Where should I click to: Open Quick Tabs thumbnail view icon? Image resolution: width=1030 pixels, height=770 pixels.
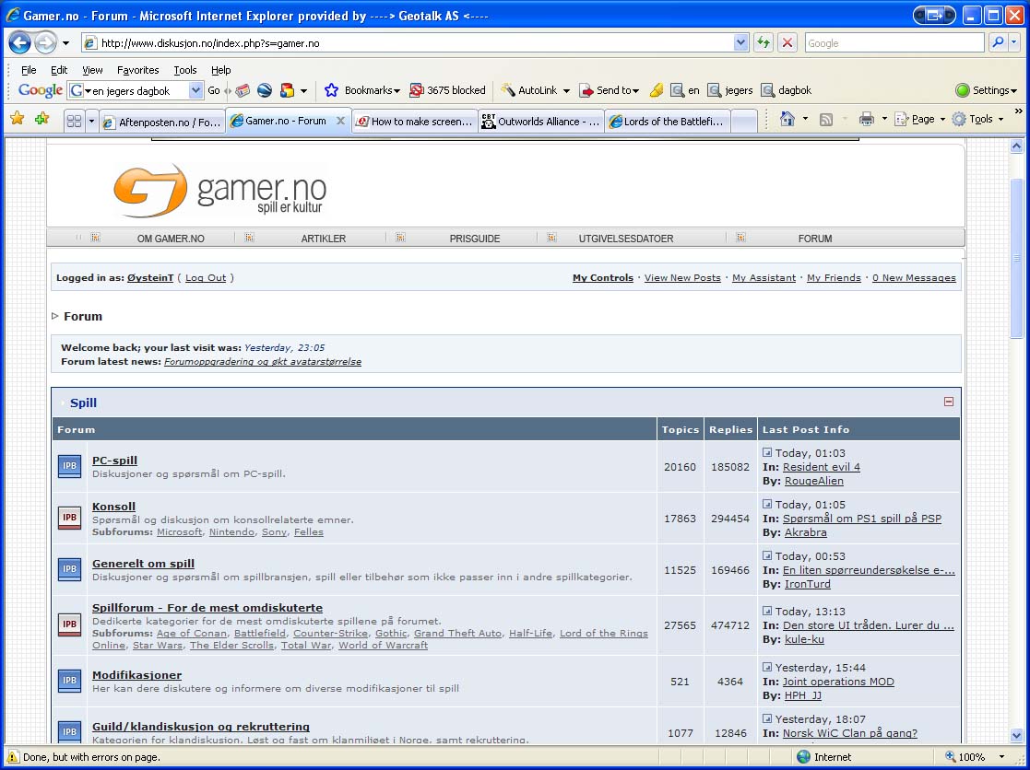pyautogui.click(x=74, y=121)
